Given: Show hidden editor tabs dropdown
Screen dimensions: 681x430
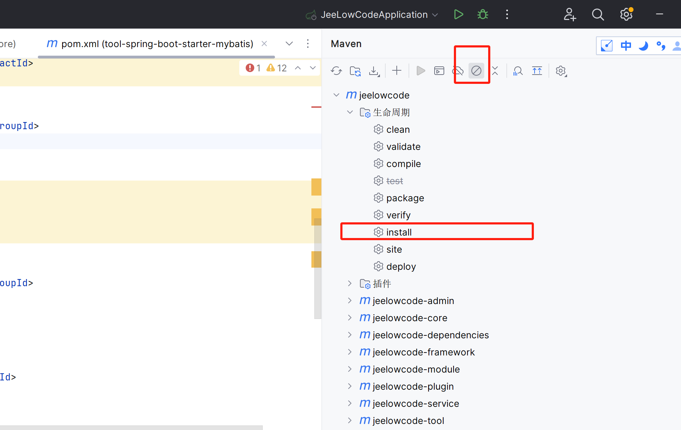Looking at the screenshot, I should click(289, 44).
